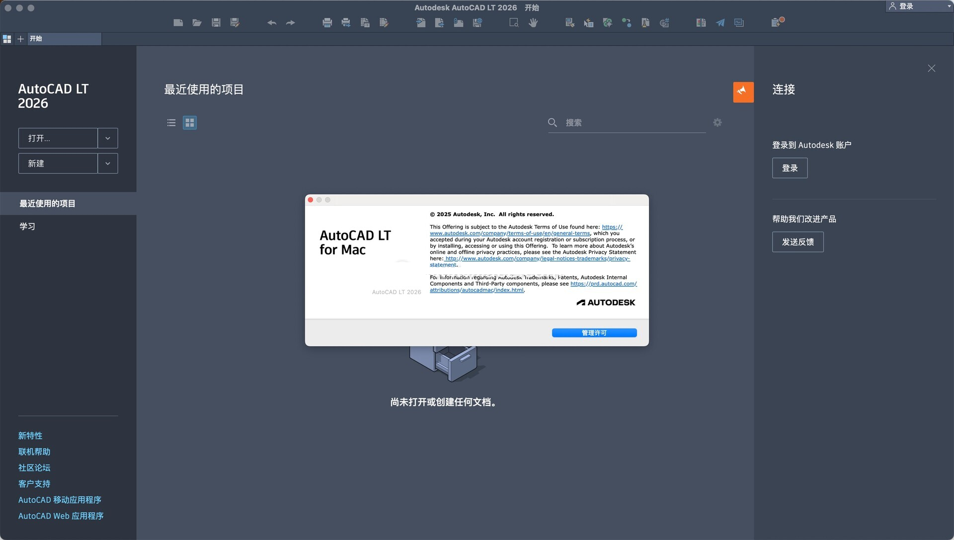
Task: Open the 社区论坛 link
Action: click(x=34, y=467)
